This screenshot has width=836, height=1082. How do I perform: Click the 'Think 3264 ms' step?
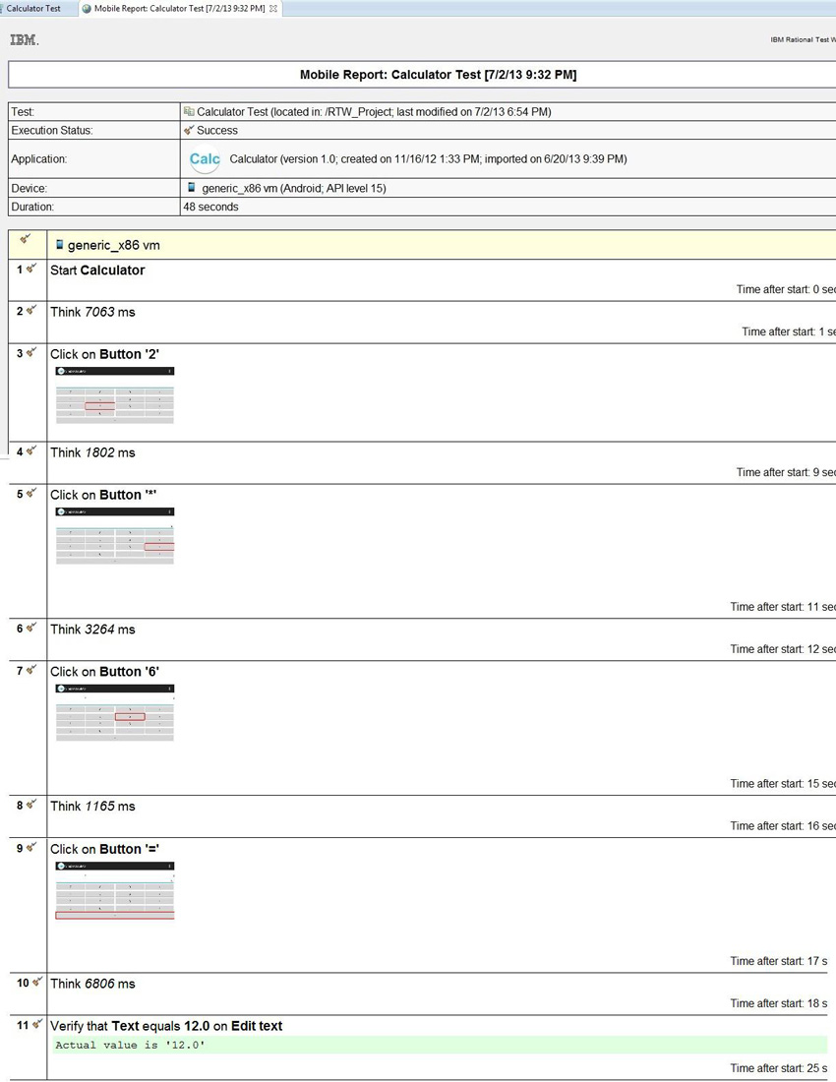(x=92, y=630)
